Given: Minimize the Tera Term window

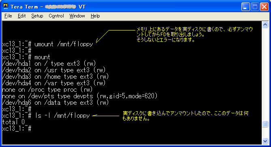Looking at the screenshot, I should tap(245, 7).
